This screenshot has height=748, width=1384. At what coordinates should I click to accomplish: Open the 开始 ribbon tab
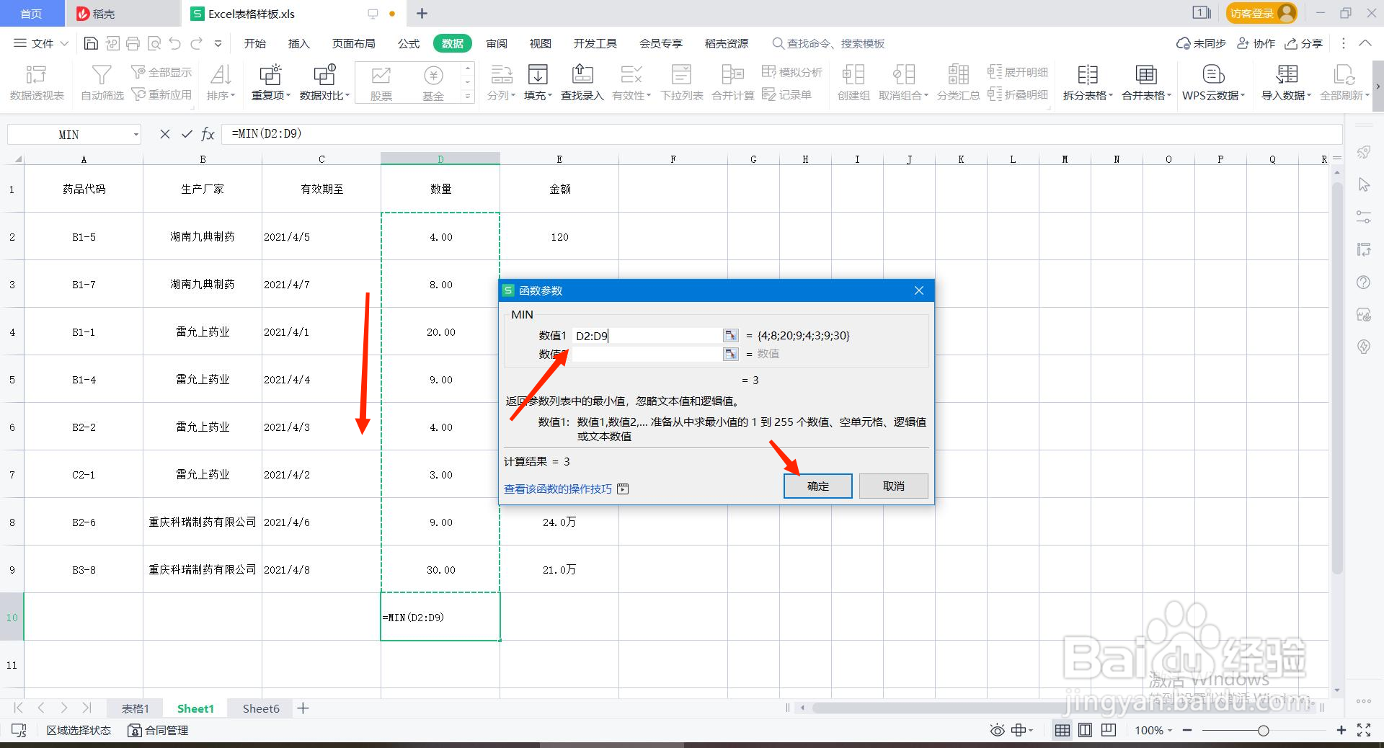point(255,43)
